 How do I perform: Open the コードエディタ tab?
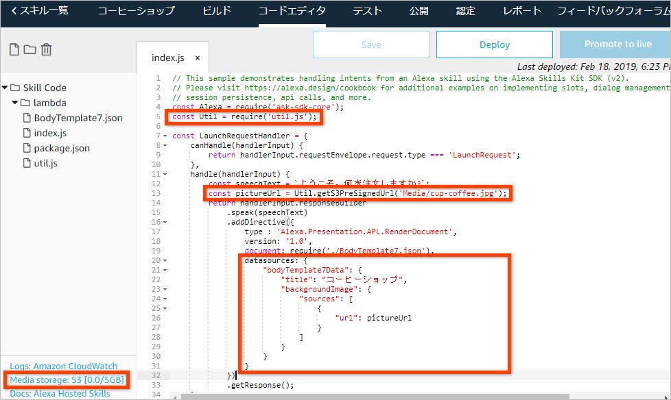pos(292,11)
